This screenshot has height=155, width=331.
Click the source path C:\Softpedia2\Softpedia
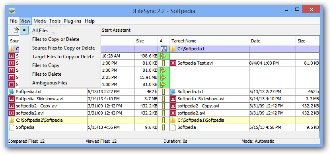coord(39,120)
